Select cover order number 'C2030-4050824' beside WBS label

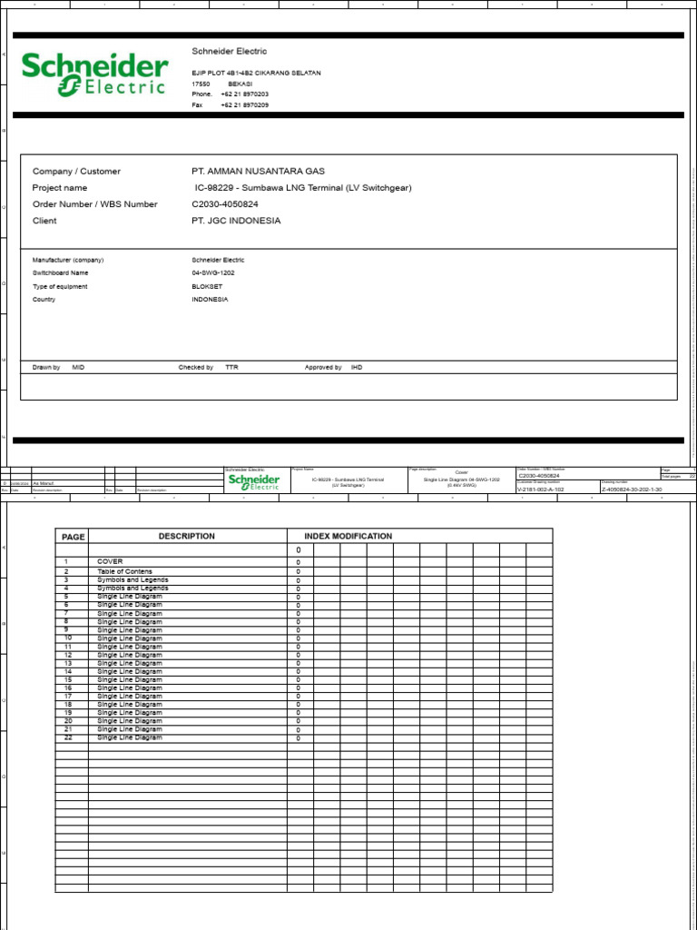pyautogui.click(x=225, y=204)
